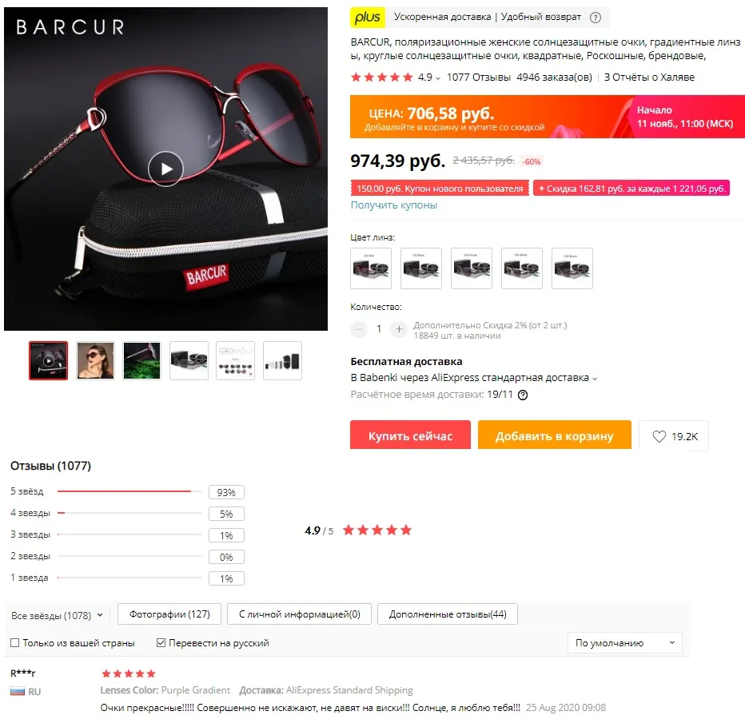745x719 pixels.
Task: Click the heart wishlist icon showing 19.2K
Action: 659,436
